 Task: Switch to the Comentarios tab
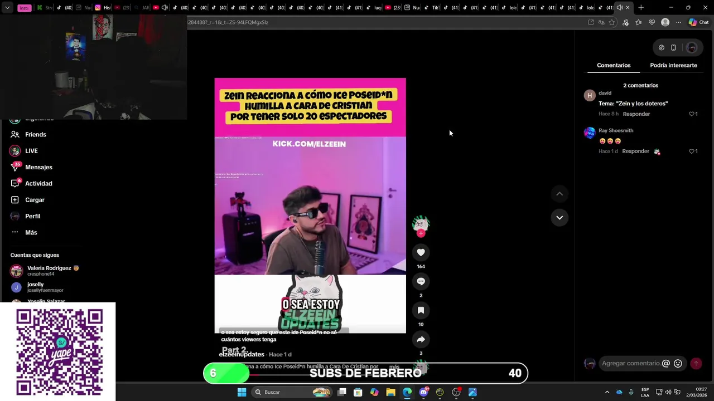614,65
